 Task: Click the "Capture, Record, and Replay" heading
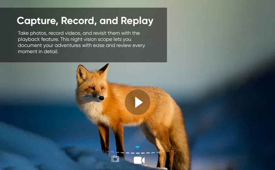point(85,21)
